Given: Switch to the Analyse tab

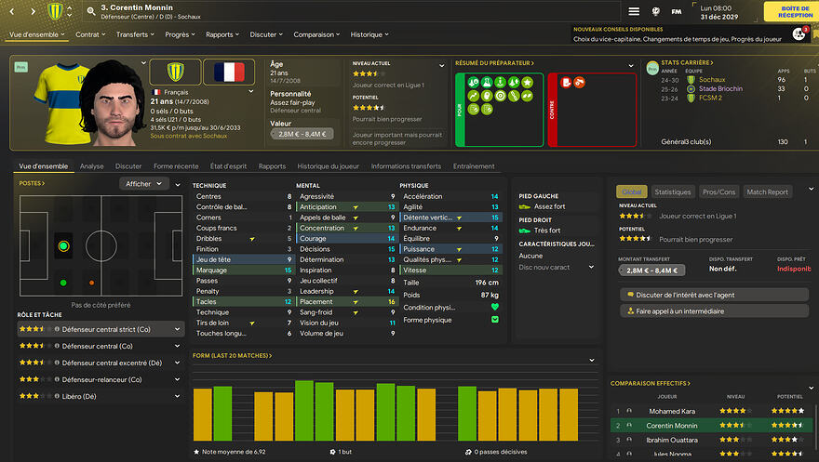Looking at the screenshot, I should pos(91,166).
